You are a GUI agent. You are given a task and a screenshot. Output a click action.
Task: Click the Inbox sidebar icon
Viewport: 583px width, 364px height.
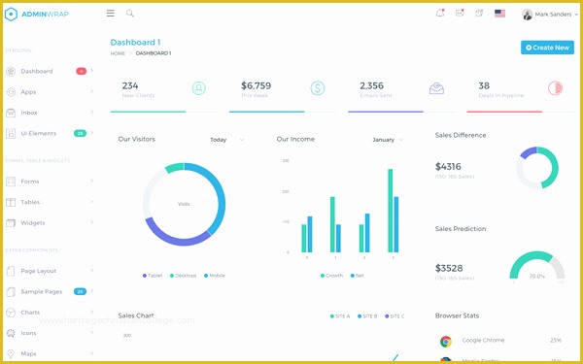click(11, 113)
